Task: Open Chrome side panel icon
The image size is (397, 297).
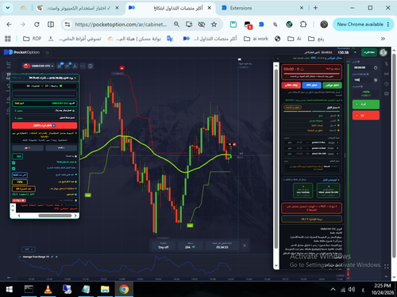Action: [x=51, y=25]
